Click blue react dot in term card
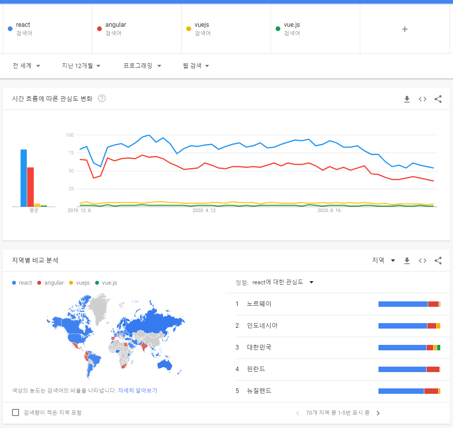This screenshot has width=453, height=428. [x=10, y=29]
